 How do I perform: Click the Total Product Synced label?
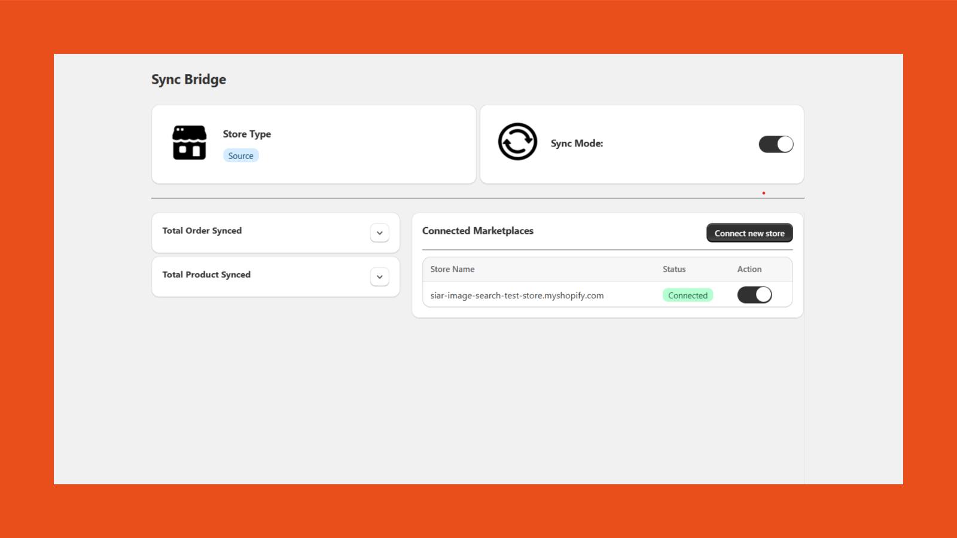206,275
